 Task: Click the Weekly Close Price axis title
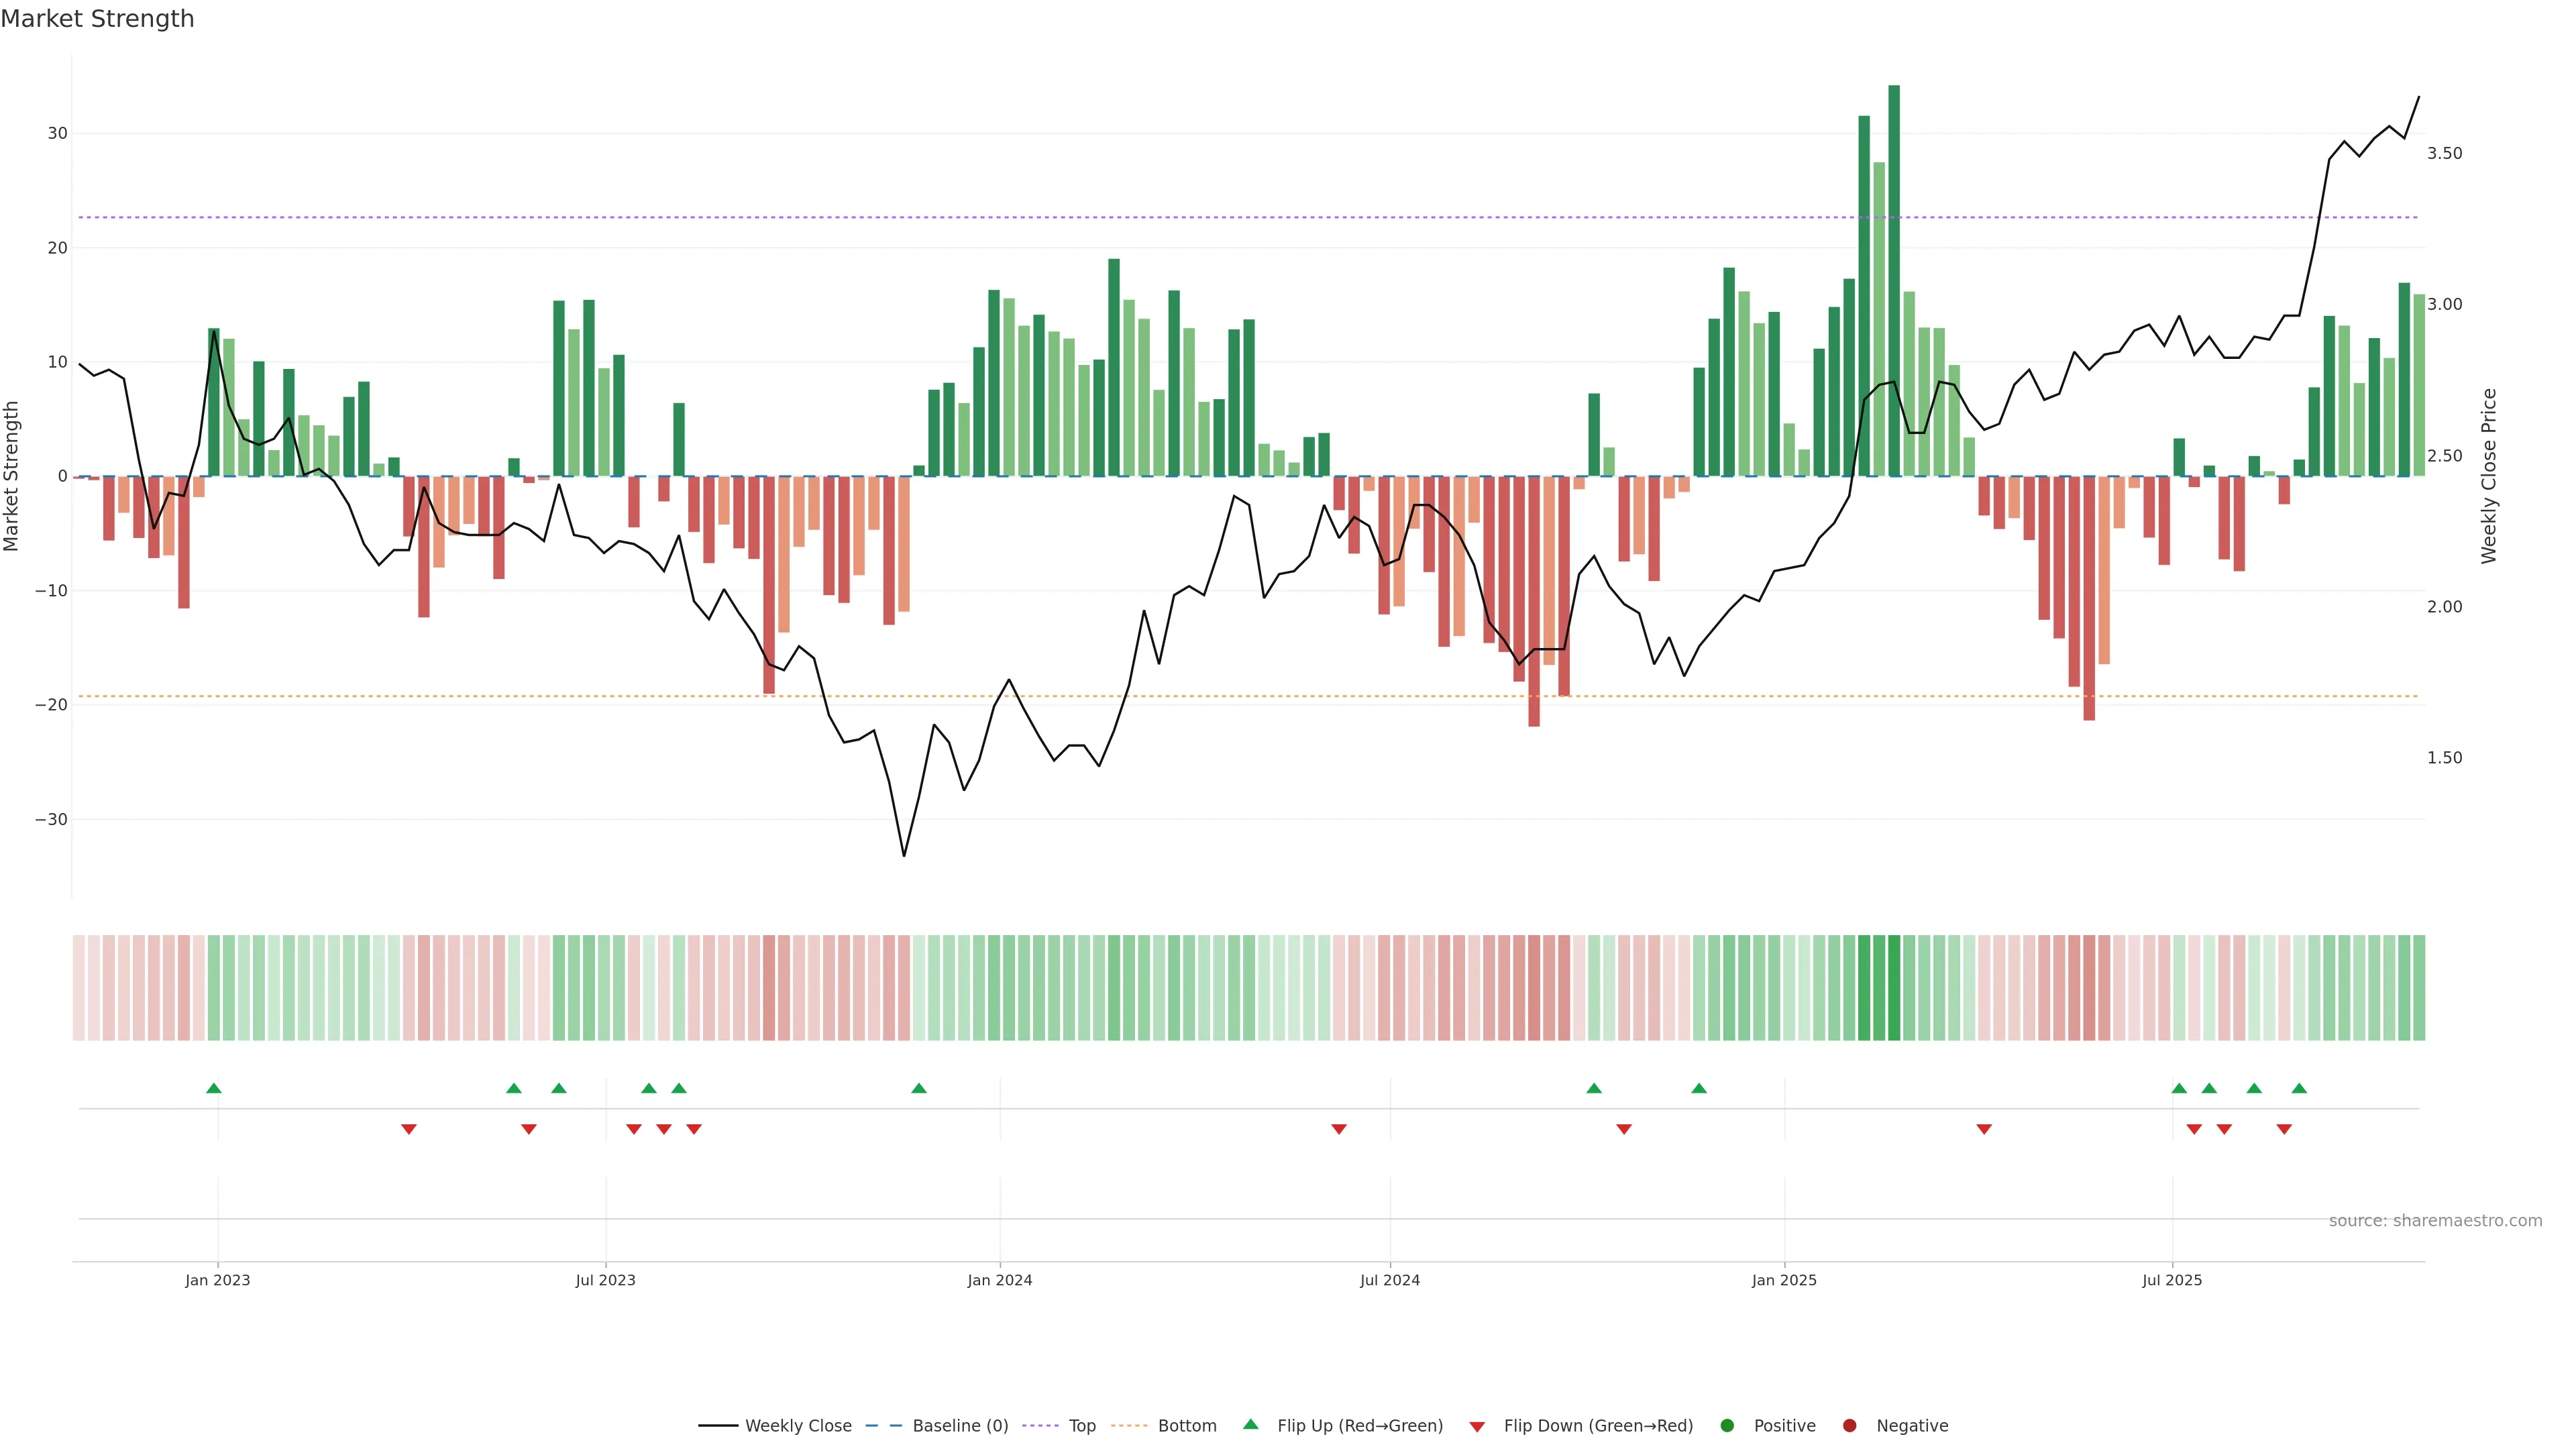pos(2489,476)
